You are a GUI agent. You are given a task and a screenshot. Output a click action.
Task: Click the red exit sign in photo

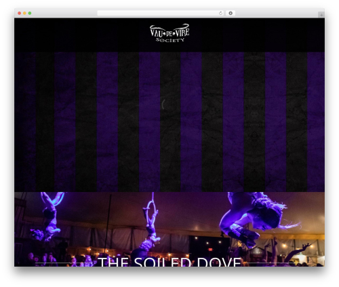210,250
